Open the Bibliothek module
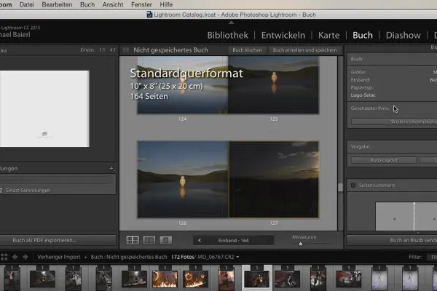 227,35
